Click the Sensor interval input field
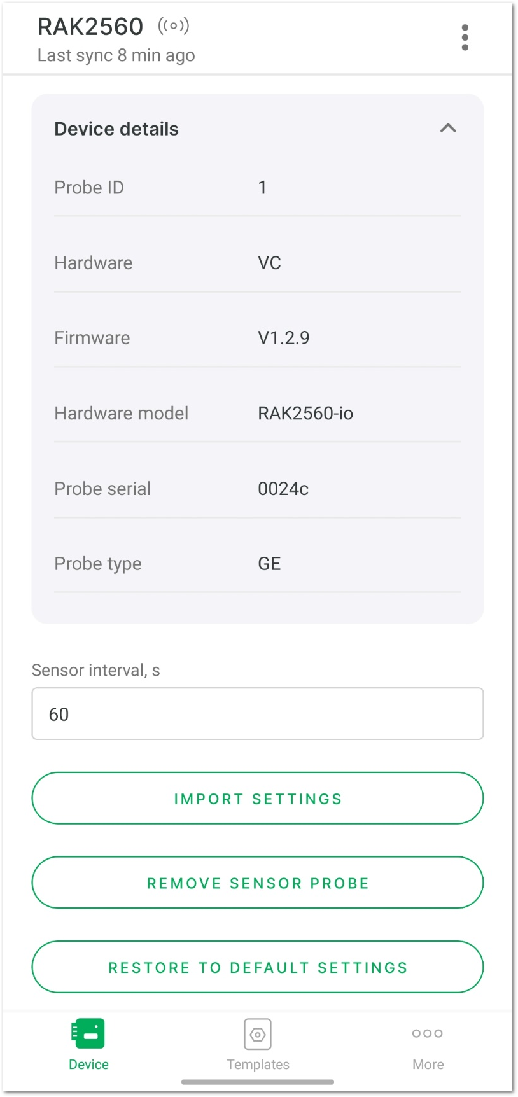Screen dimensions: 518x1097 tap(258, 713)
